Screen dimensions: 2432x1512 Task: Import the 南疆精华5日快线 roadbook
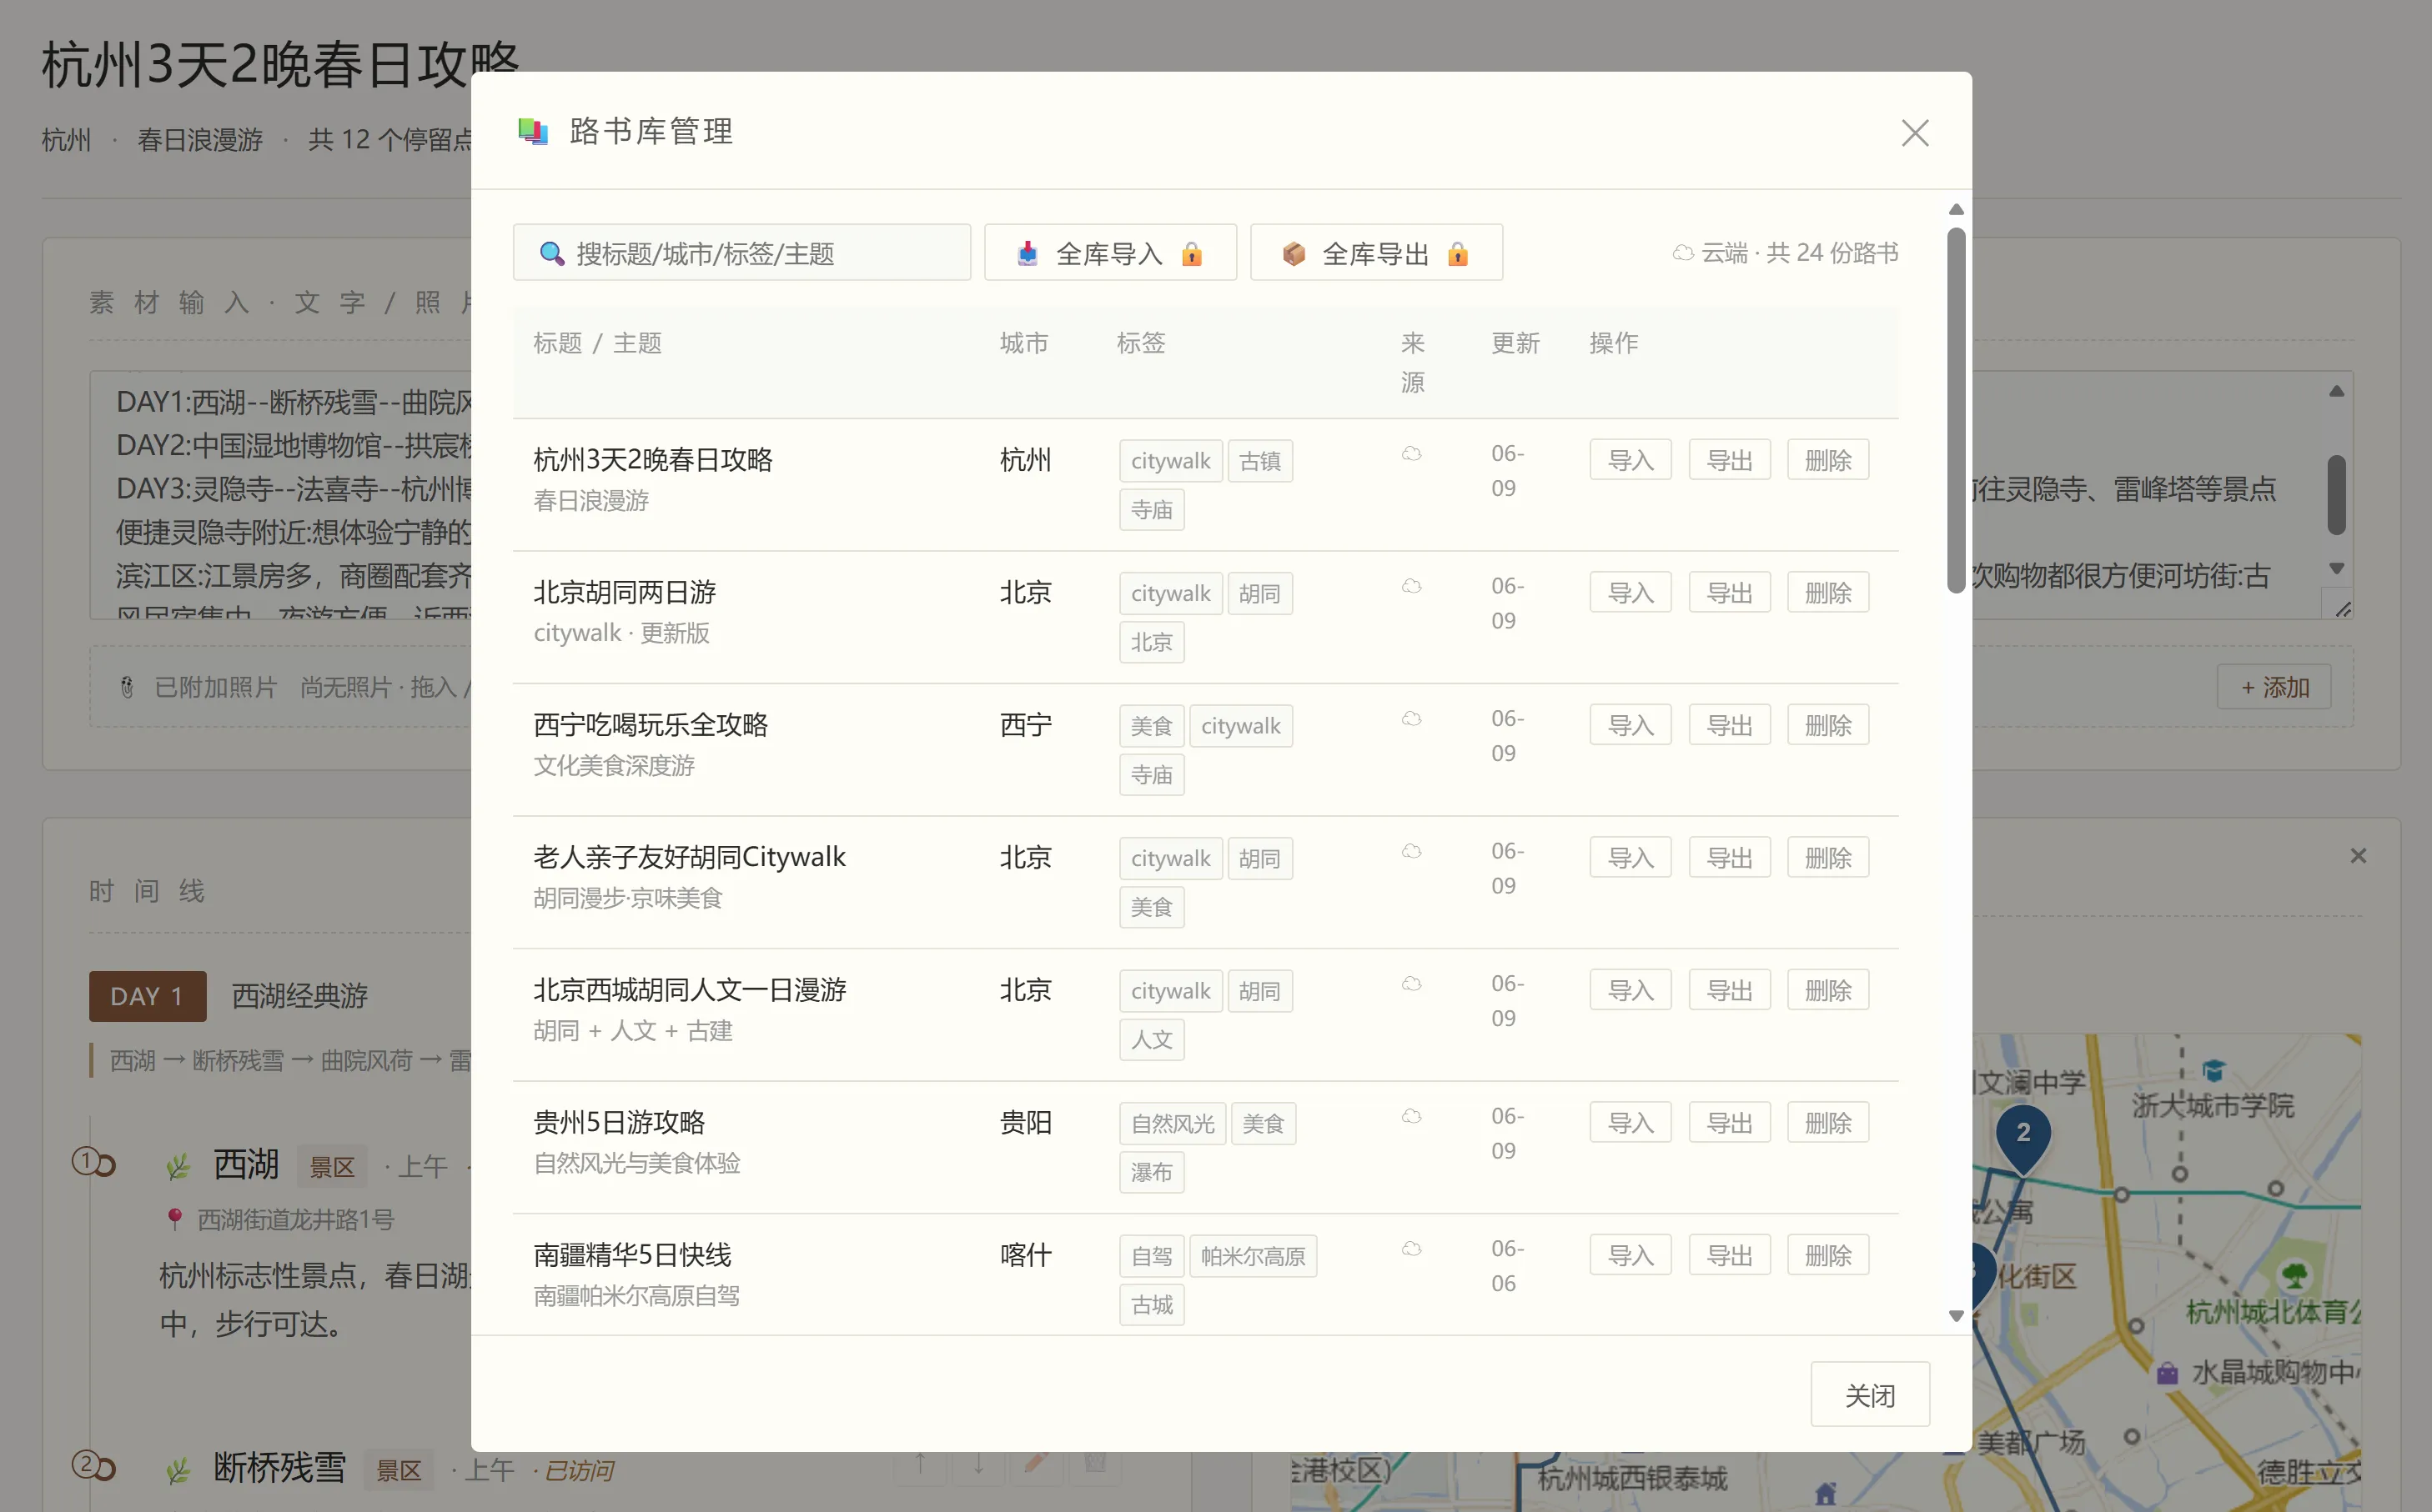pyautogui.click(x=1630, y=1255)
